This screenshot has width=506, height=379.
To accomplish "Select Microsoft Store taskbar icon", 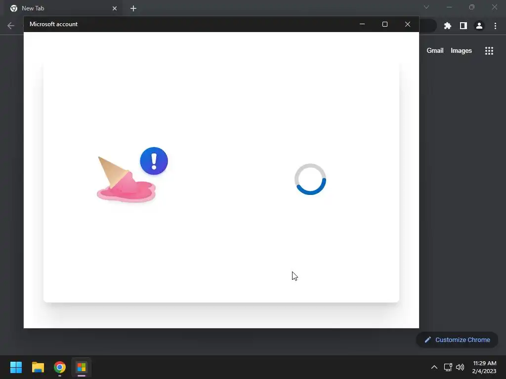I will tap(82, 367).
